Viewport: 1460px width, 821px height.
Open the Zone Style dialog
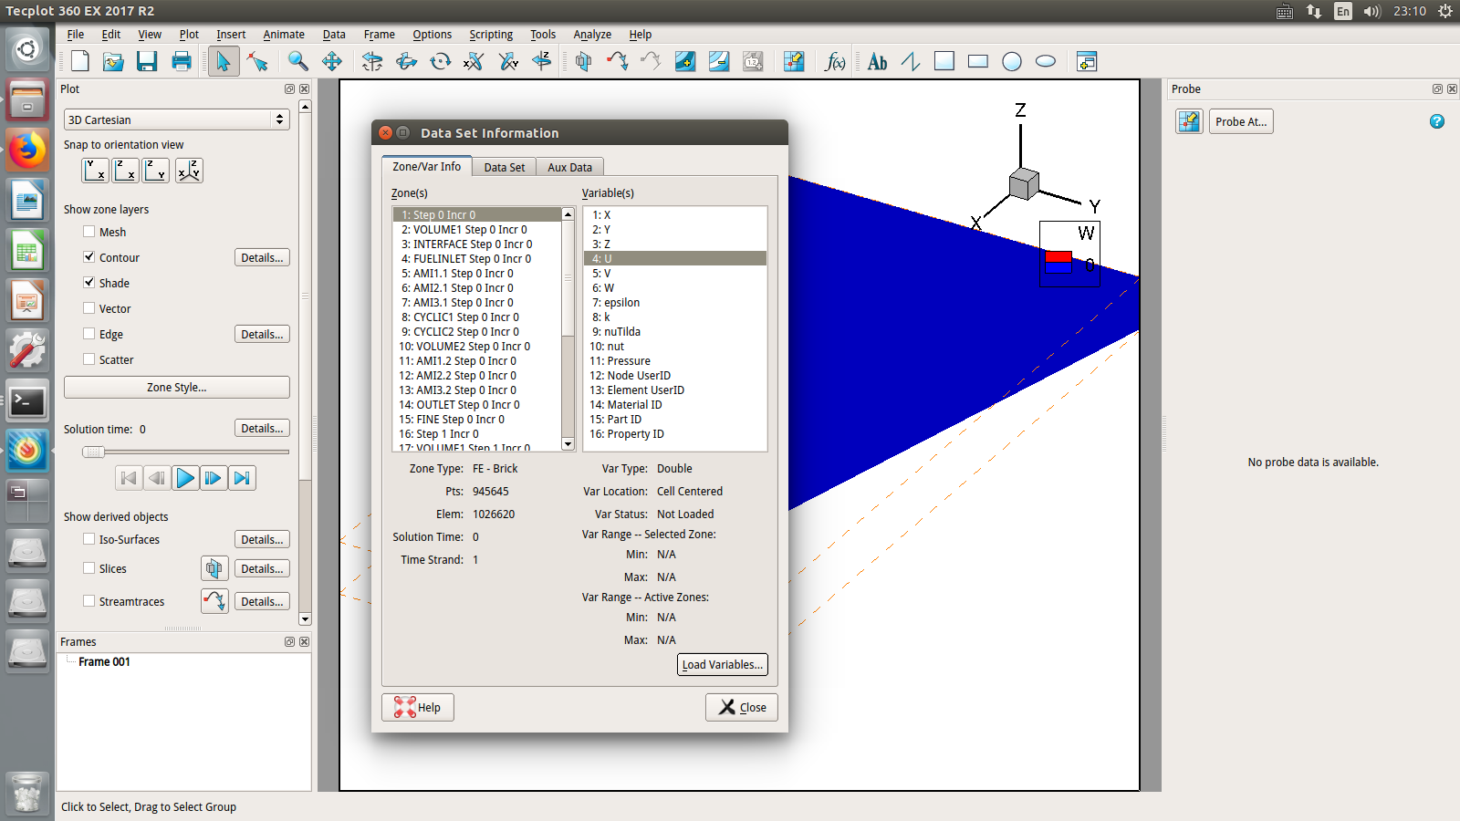[x=177, y=388]
